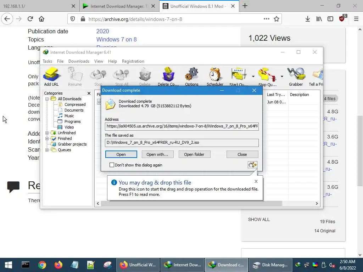Click the Delete Completed toolbar icon

pyautogui.click(x=168, y=76)
